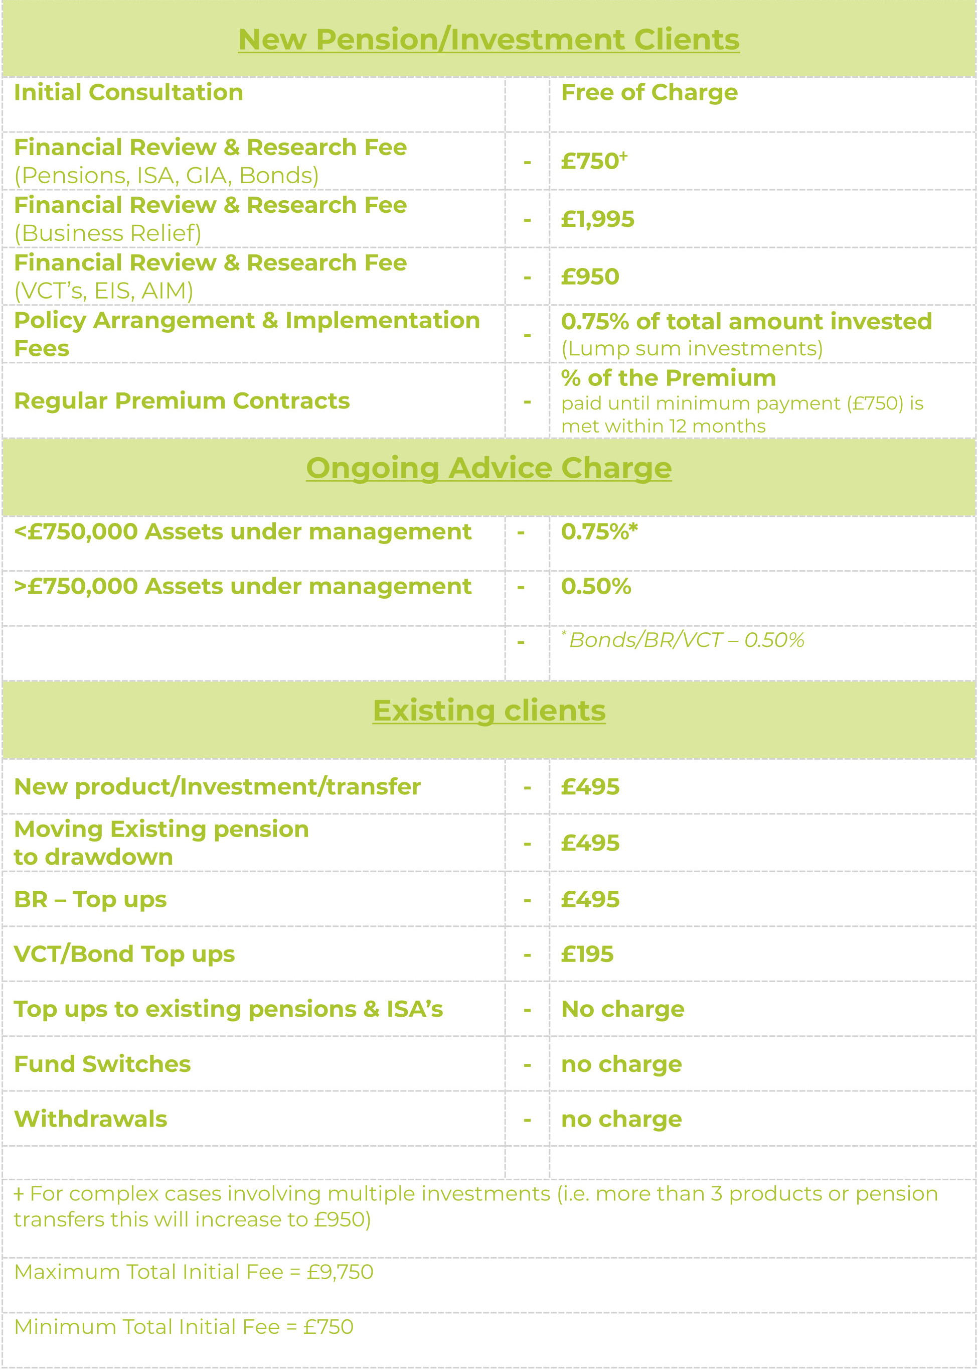
Task: Click the Maximum Total Initial Fee line
Action: (x=193, y=1272)
